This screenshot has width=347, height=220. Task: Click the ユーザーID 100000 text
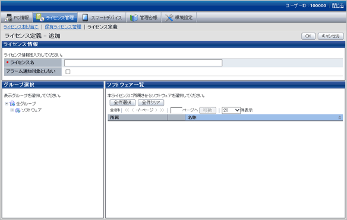(306, 5)
